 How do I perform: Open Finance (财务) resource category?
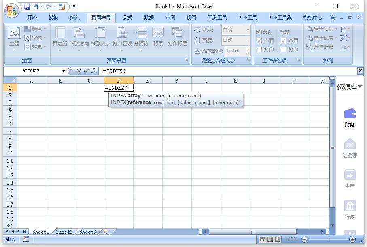(x=350, y=117)
